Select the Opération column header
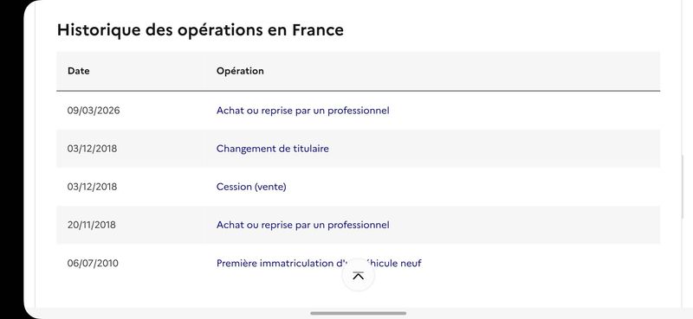This screenshot has width=693, height=319. [240, 71]
